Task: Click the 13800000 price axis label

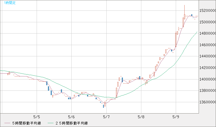Action: click(208, 91)
